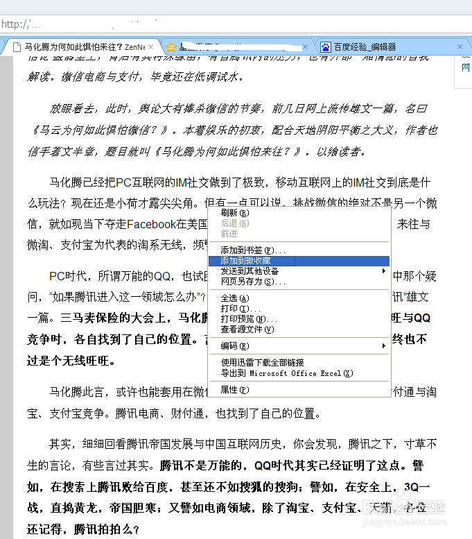Click the text 还记得，腾讯拍拍么？

tap(83, 529)
